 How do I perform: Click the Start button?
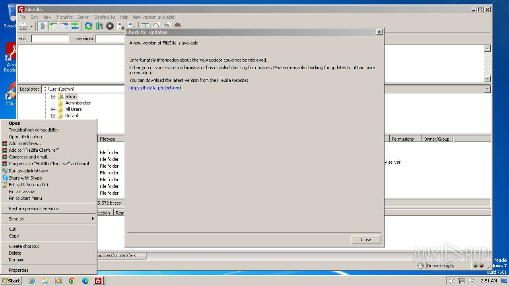tap(11, 280)
